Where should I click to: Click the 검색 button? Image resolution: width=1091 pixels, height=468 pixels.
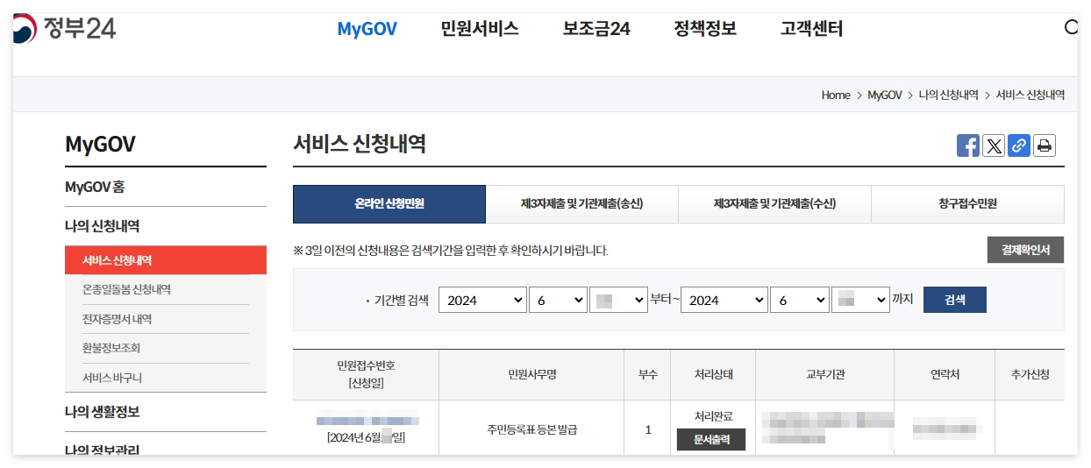coord(955,300)
